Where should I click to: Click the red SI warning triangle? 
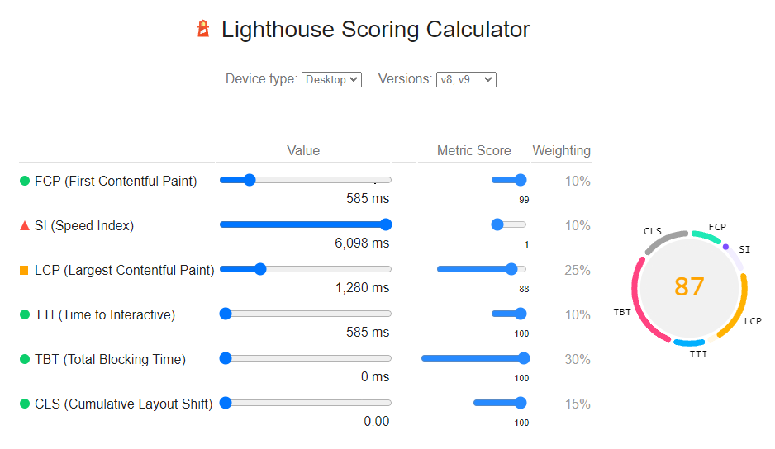click(24, 225)
